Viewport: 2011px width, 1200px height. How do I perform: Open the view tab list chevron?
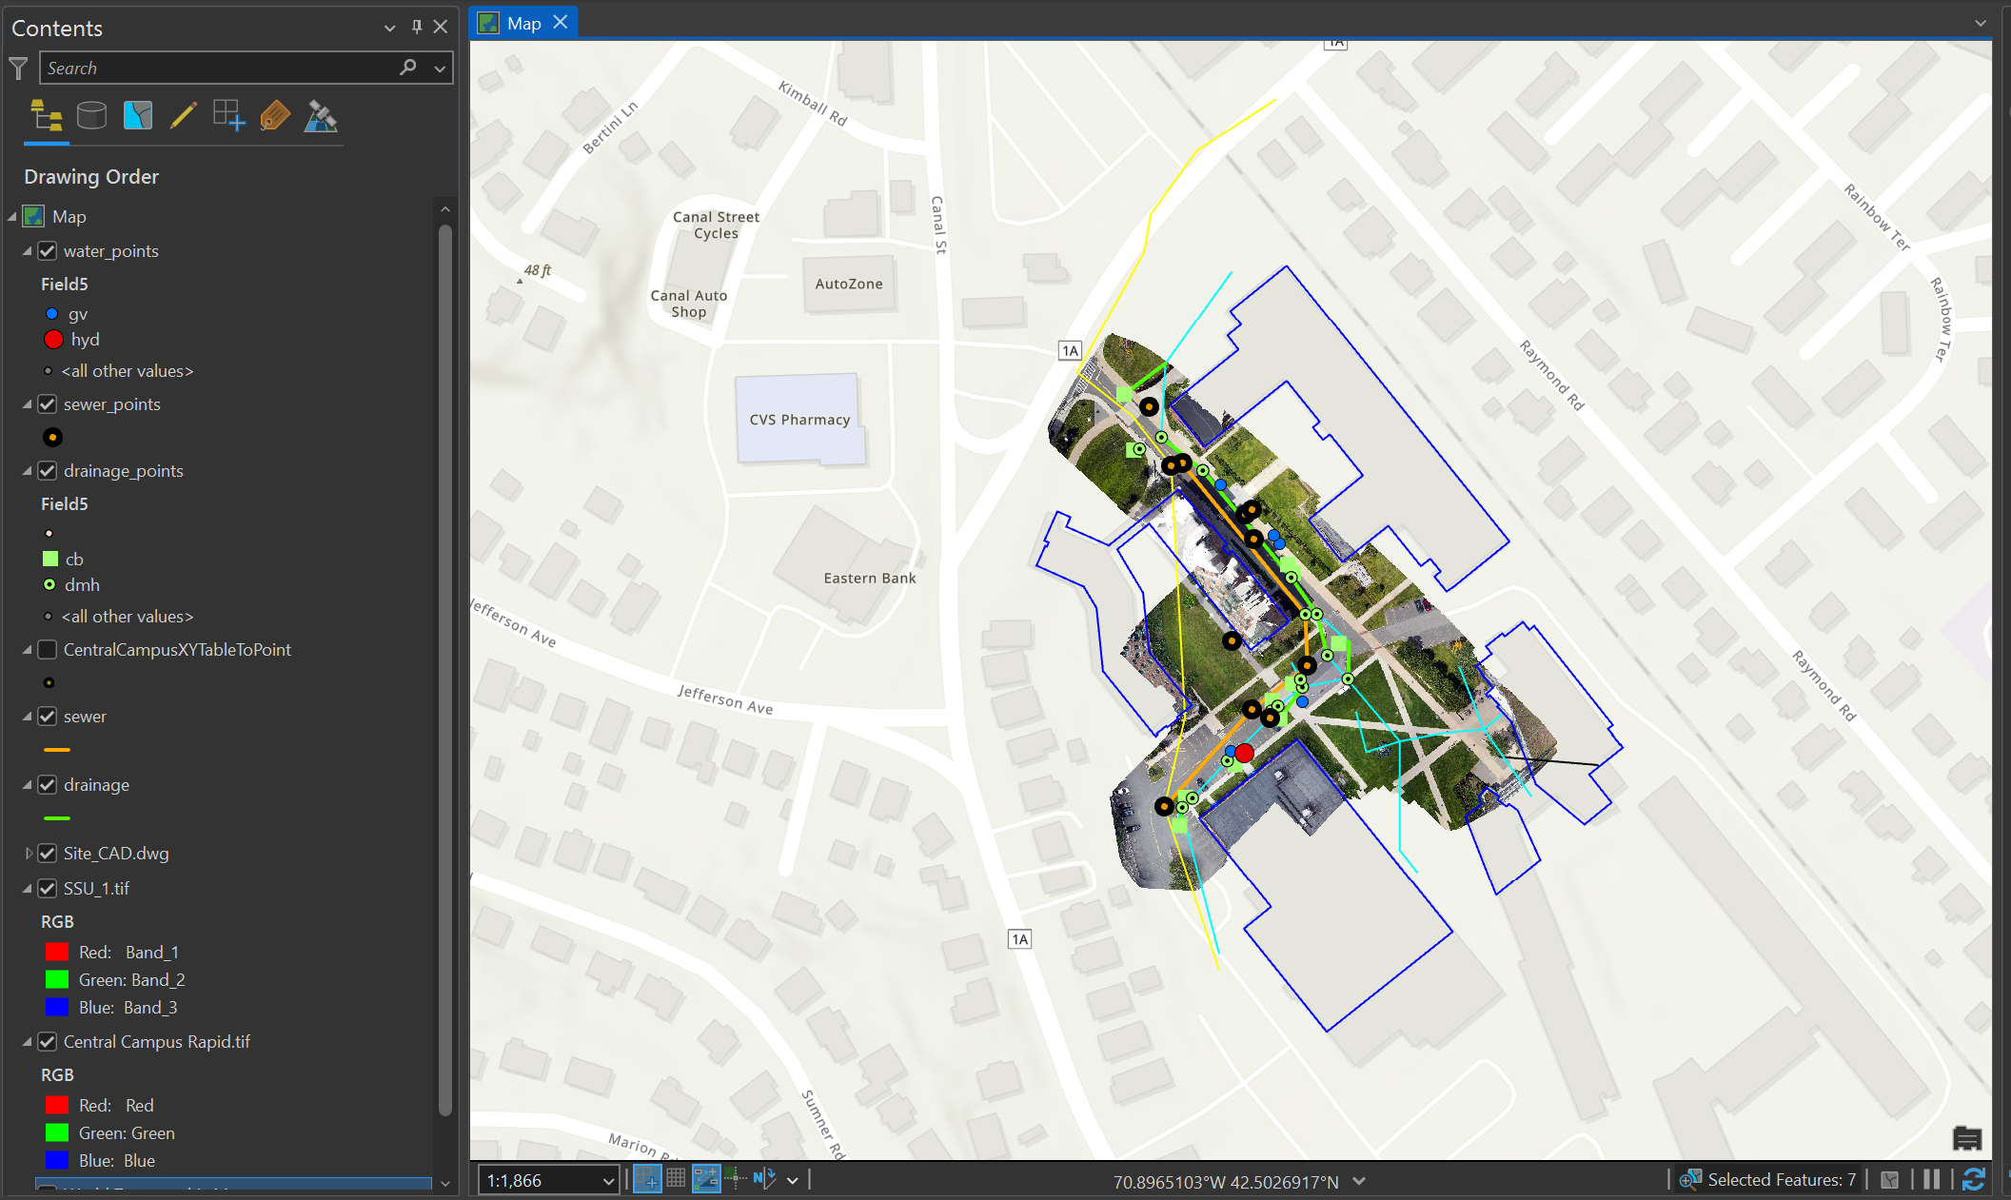[x=1981, y=23]
